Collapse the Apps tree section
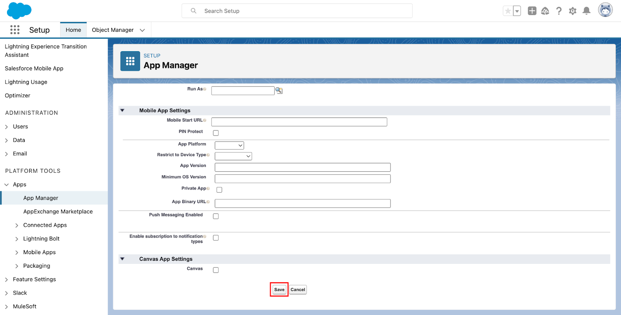 click(7, 185)
